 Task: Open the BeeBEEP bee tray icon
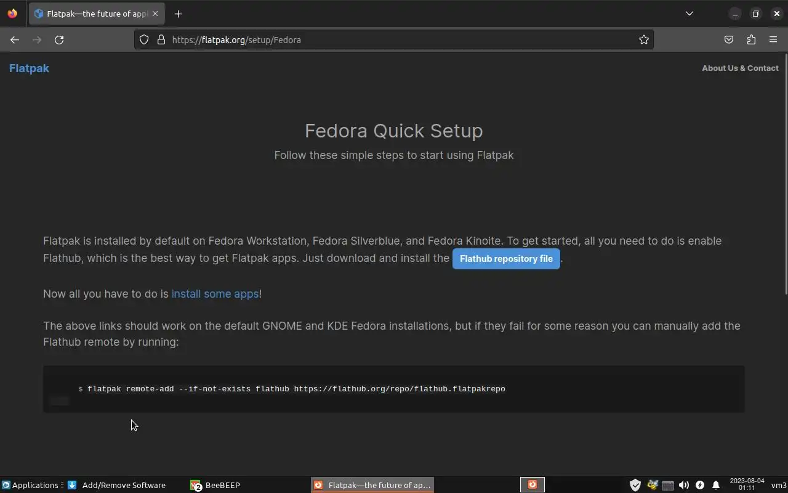(x=653, y=485)
